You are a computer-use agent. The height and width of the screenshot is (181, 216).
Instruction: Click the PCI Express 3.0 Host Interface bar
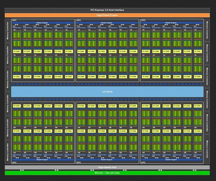click(x=107, y=10)
